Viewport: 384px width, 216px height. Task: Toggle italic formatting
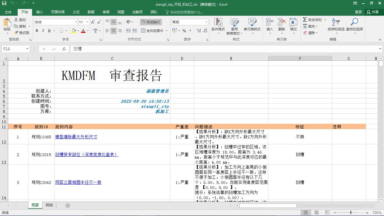(42, 31)
